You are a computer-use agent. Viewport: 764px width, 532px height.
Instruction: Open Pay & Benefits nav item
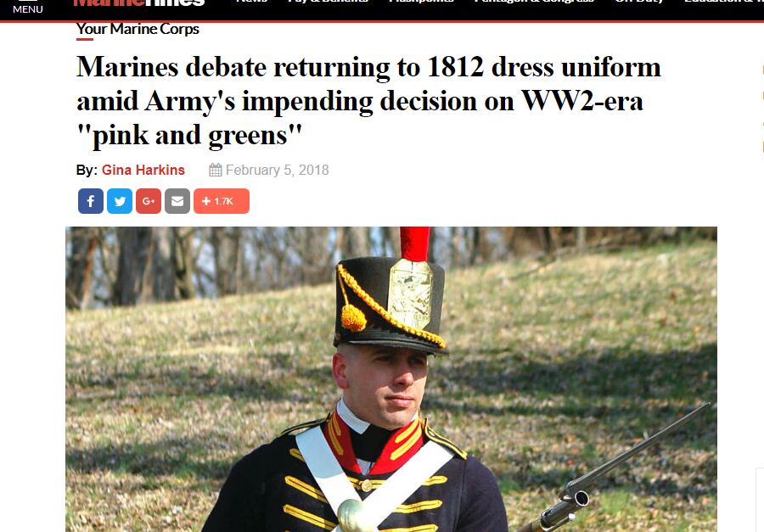pyautogui.click(x=328, y=2)
